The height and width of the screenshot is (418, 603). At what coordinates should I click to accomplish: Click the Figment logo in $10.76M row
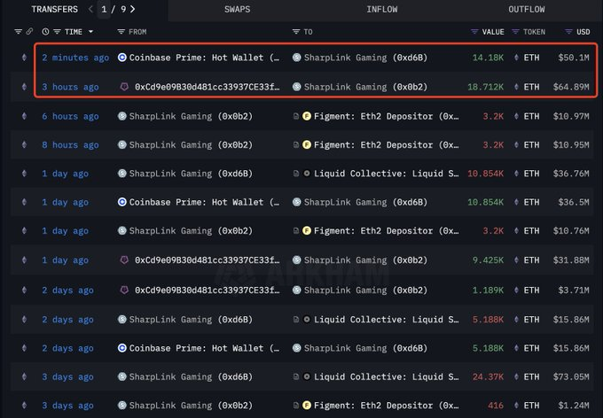[x=307, y=231]
